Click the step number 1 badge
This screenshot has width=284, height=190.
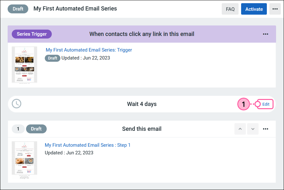click(18, 129)
